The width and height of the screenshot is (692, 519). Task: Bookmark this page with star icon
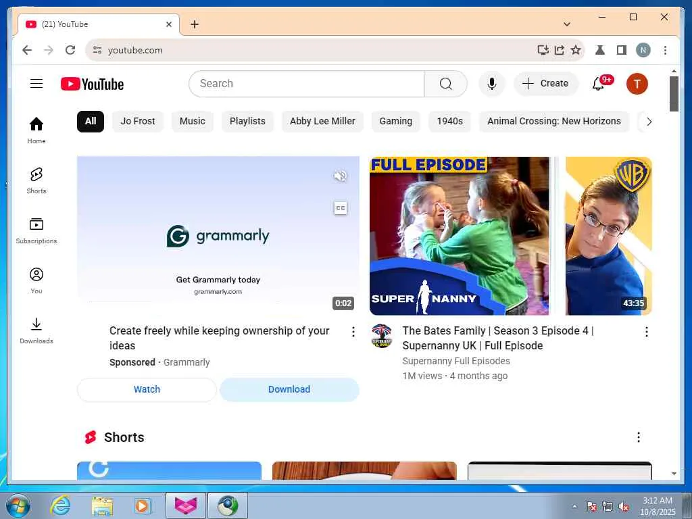[x=576, y=50]
